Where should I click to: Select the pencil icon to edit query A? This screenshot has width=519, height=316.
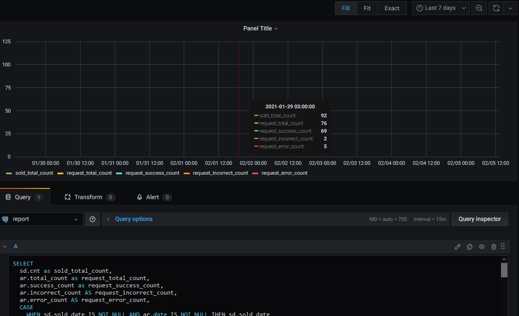point(457,246)
